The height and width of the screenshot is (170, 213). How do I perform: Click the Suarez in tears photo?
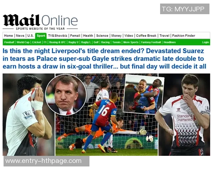coord(28,115)
